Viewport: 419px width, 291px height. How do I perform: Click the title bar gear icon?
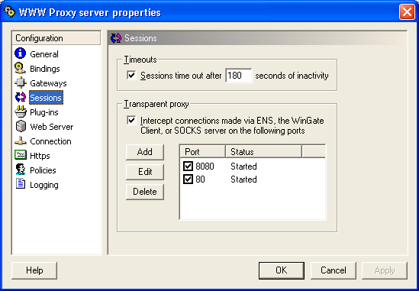[x=10, y=12]
